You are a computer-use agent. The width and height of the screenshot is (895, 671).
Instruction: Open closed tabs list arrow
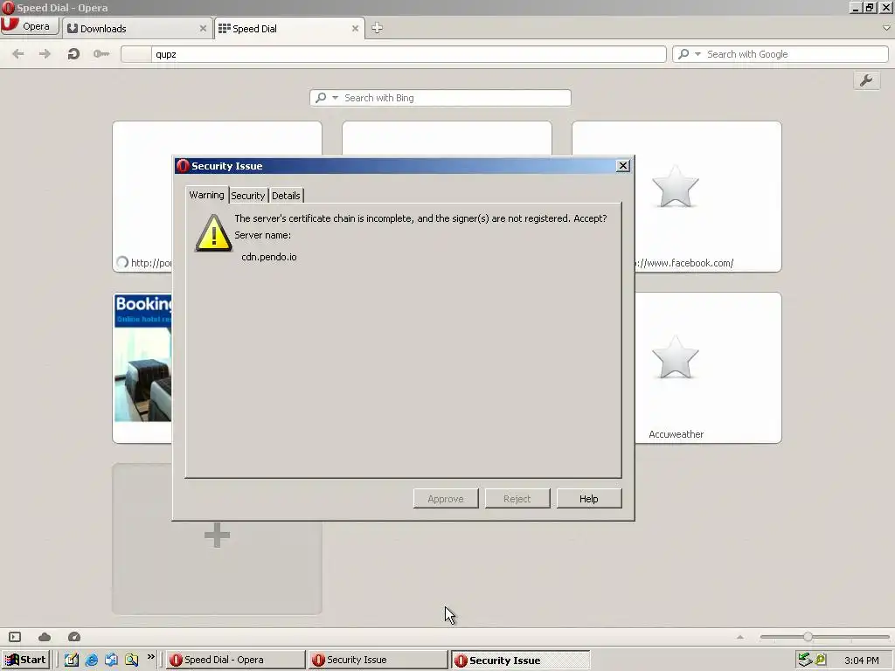(886, 27)
